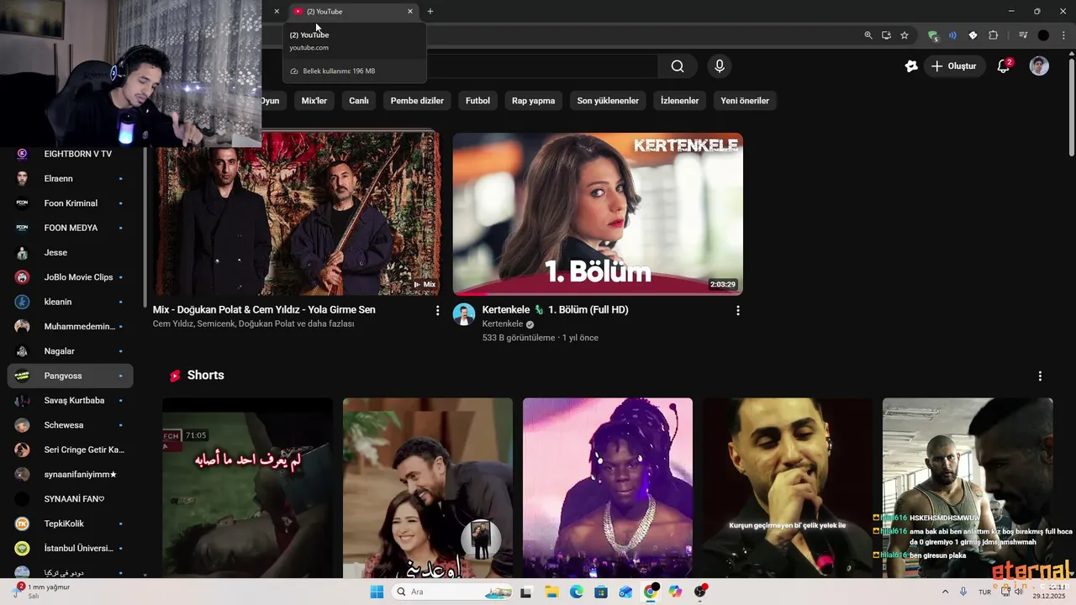
Task: Open the Short showing smiling couple embracing
Action: (x=427, y=487)
